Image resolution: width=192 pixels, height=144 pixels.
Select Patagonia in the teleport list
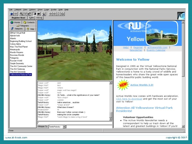pyautogui.click(x=14, y=58)
